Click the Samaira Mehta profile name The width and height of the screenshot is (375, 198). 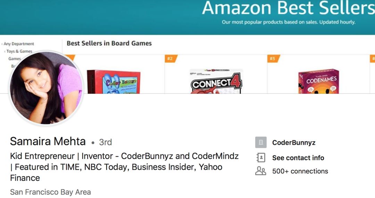click(48, 142)
